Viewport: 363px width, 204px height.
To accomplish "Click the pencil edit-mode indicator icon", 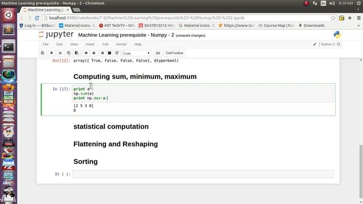I will [314, 44].
